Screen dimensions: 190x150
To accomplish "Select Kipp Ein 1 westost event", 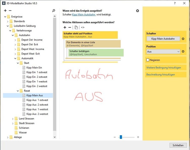I will 37,81.
